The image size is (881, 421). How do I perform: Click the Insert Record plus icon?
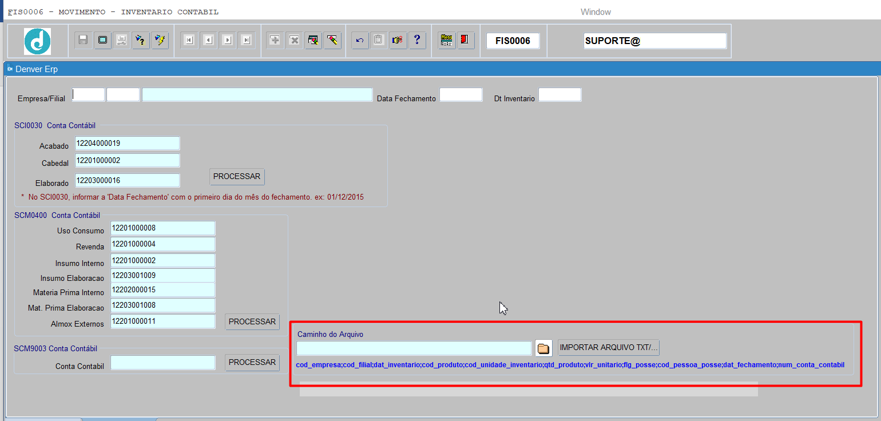[x=275, y=40]
